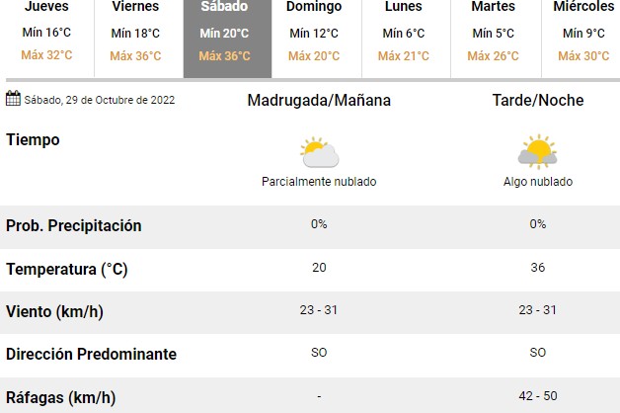620x413 pixels.
Task: Open the Martes forecast tab
Action: pyautogui.click(x=496, y=39)
